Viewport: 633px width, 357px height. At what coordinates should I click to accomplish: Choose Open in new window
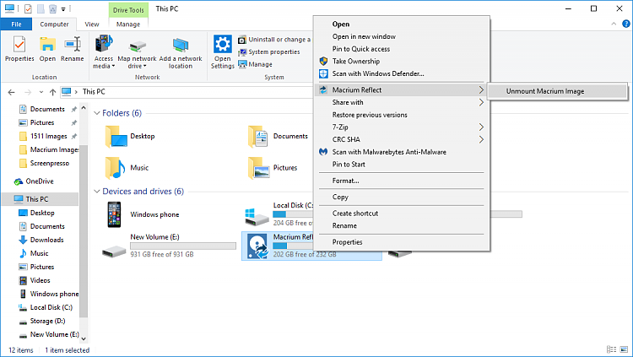(x=402, y=37)
